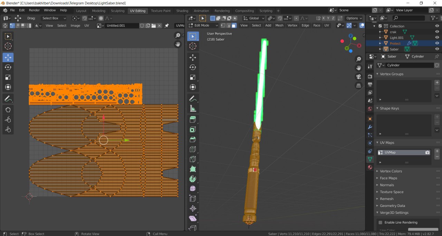The width and height of the screenshot is (442, 236).
Task: Open the Image menu in UV editor
Action: pyautogui.click(x=75, y=26)
